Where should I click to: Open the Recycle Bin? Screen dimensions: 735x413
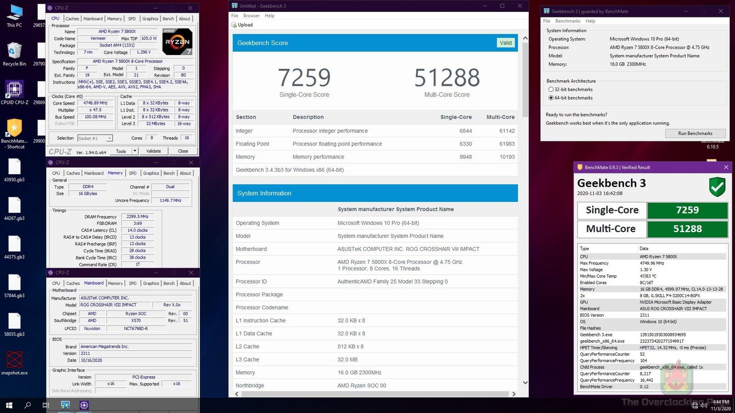(14, 50)
